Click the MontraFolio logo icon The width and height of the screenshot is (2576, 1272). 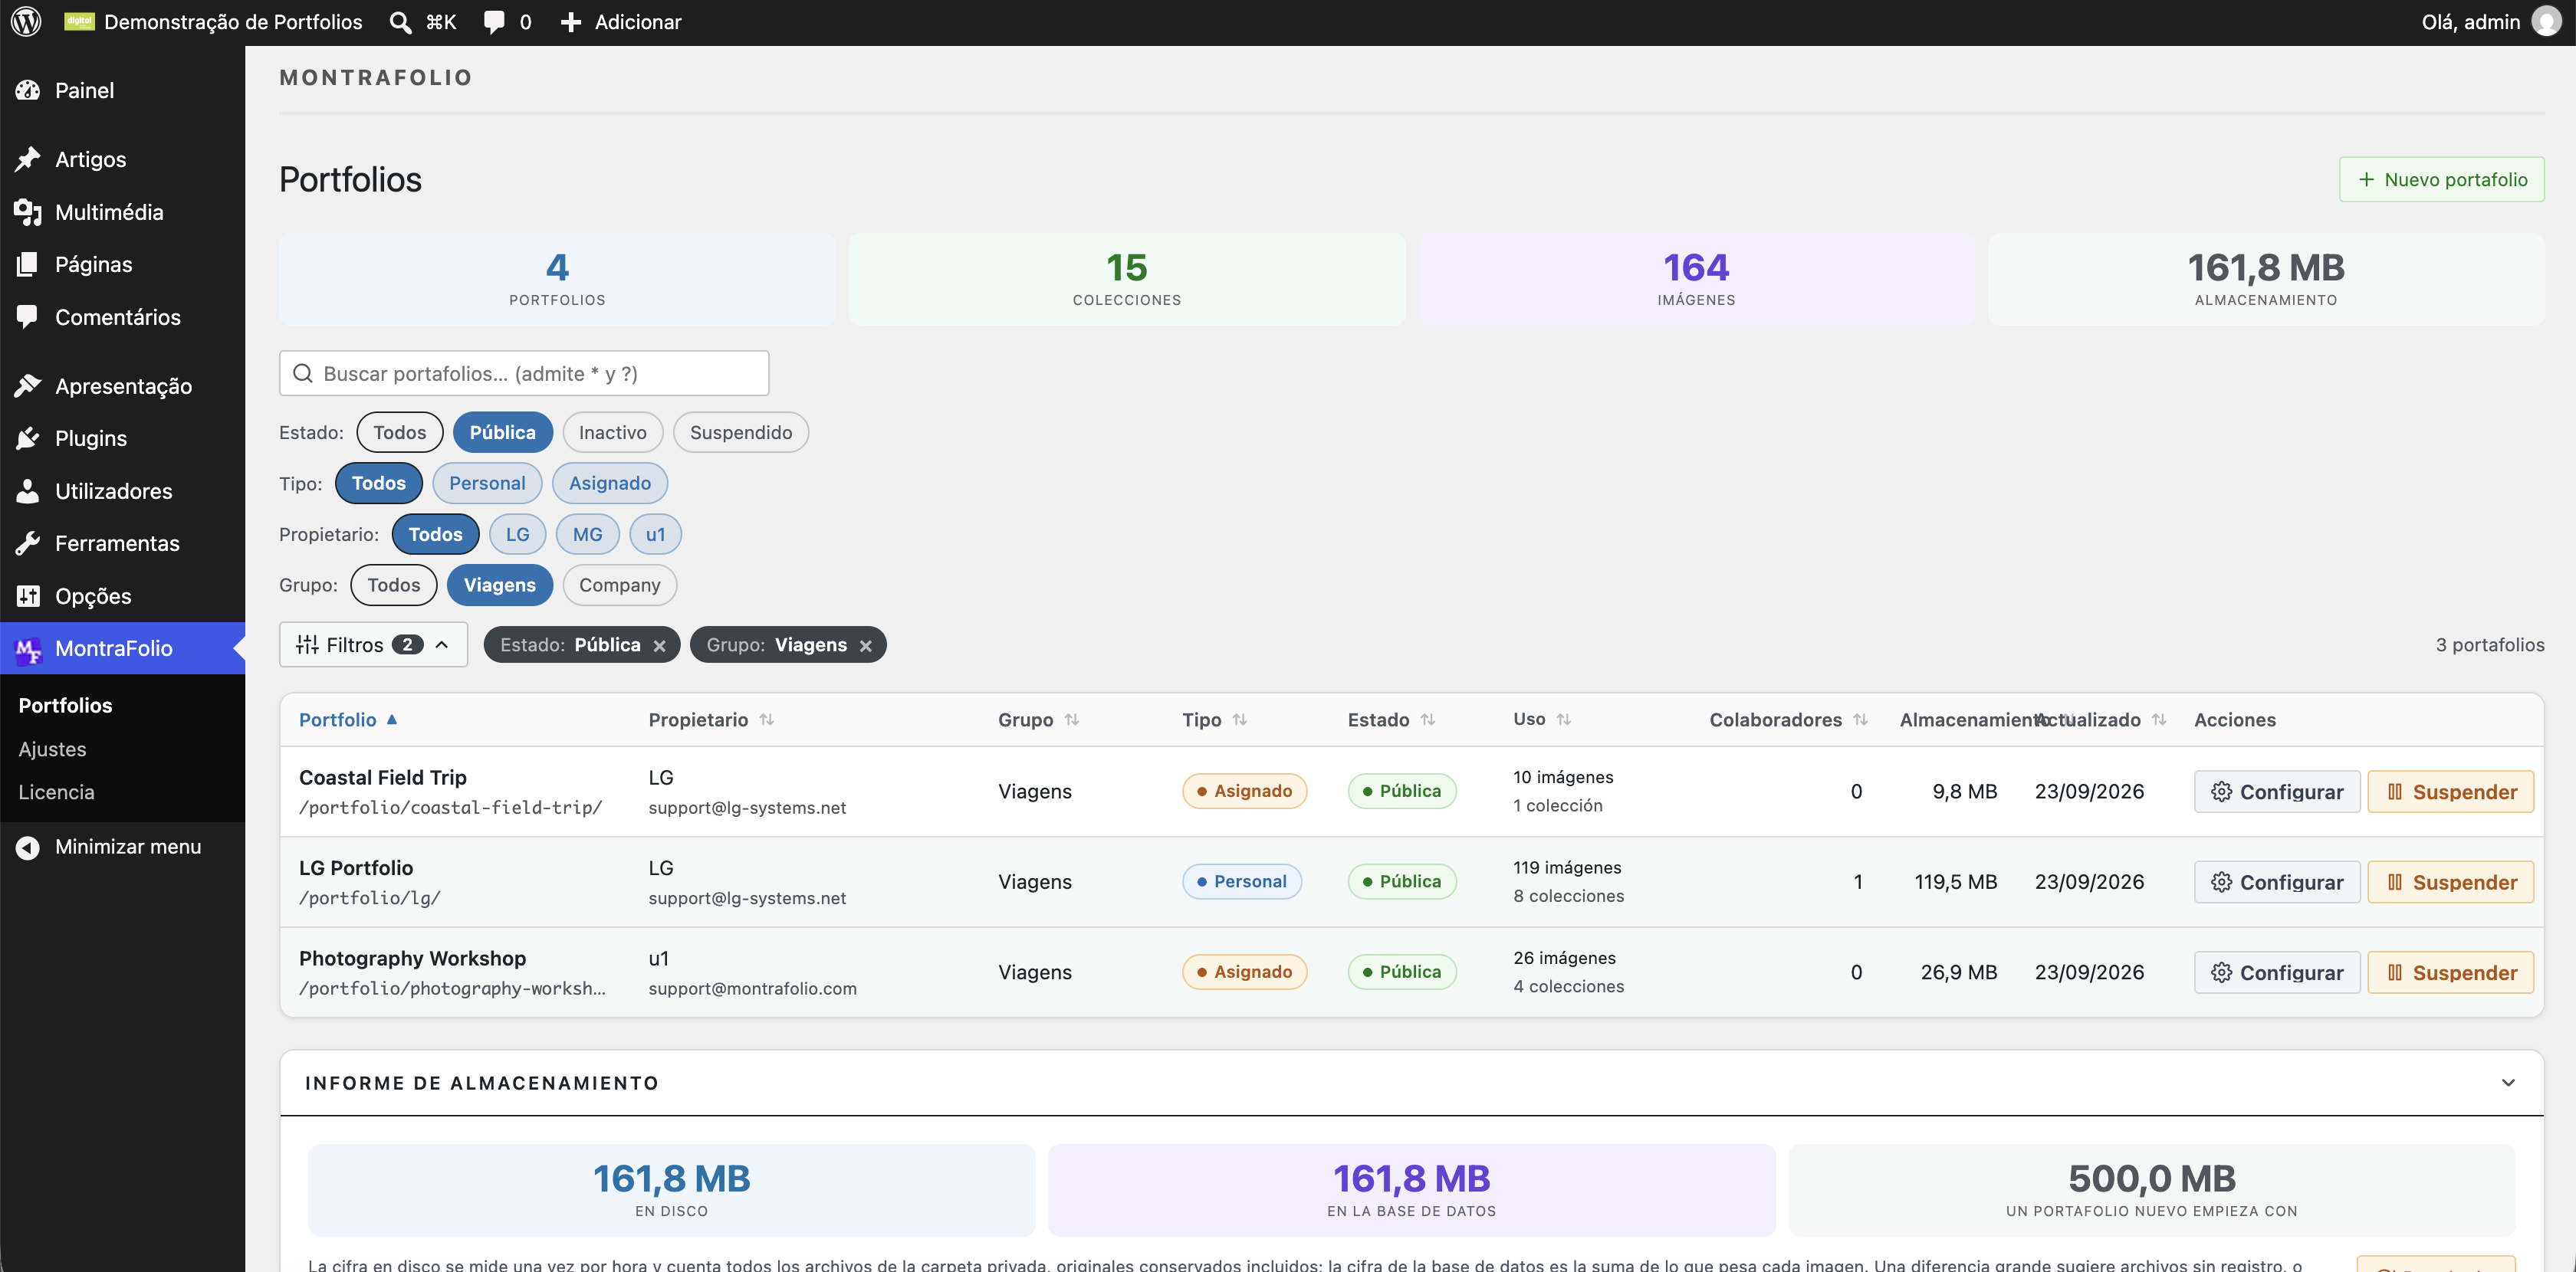pos(28,650)
